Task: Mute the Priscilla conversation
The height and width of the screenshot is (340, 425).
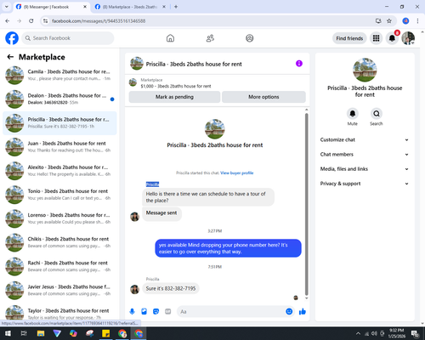Action: [353, 114]
